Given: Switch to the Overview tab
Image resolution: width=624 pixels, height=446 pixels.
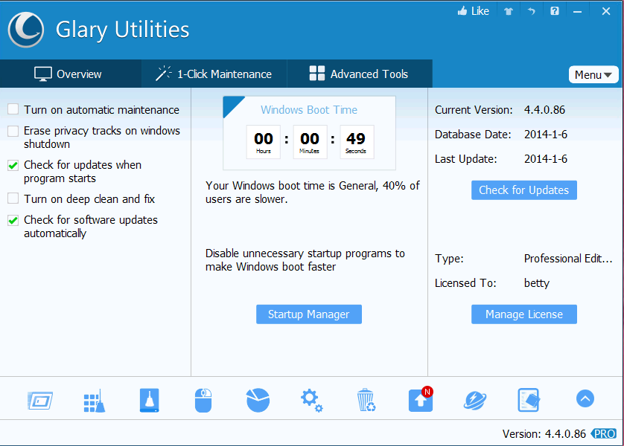Looking at the screenshot, I should 71,74.
